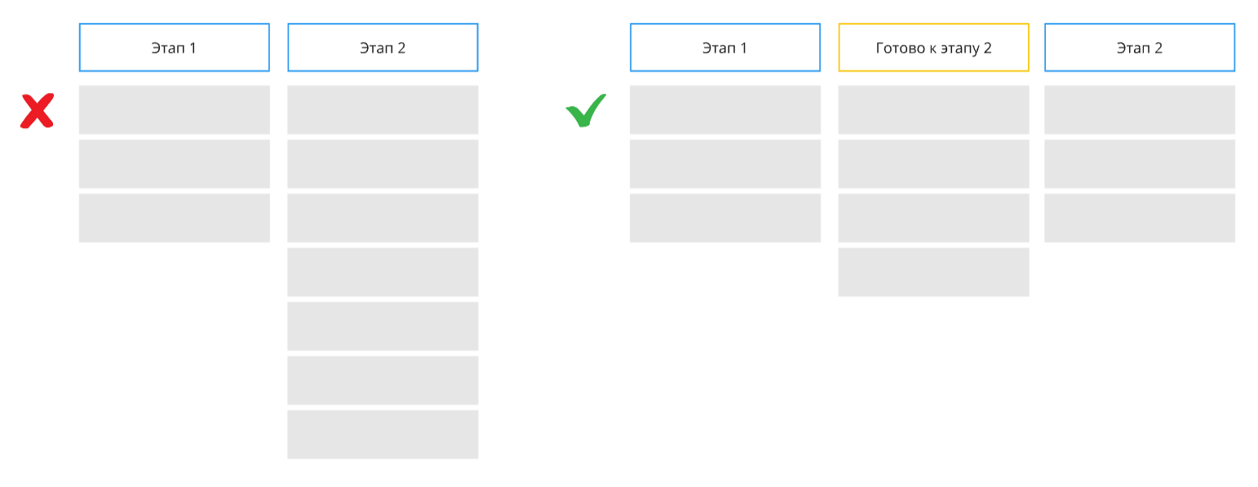Click the red X cross icon
This screenshot has height=487, width=1258.
click(37, 112)
